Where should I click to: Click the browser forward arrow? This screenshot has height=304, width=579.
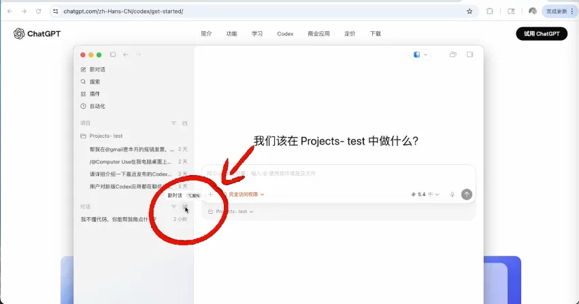click(x=24, y=12)
